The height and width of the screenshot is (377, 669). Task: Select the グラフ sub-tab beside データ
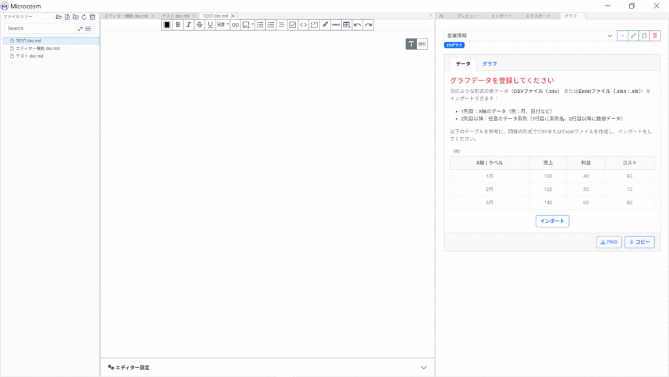[489, 63]
